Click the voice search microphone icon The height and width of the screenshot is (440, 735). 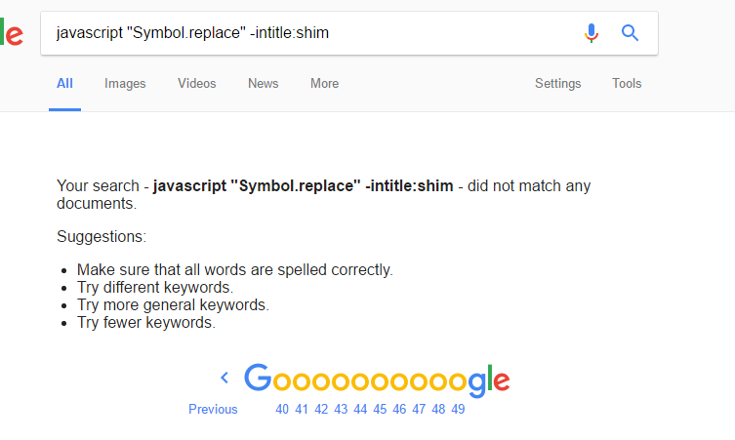[592, 33]
